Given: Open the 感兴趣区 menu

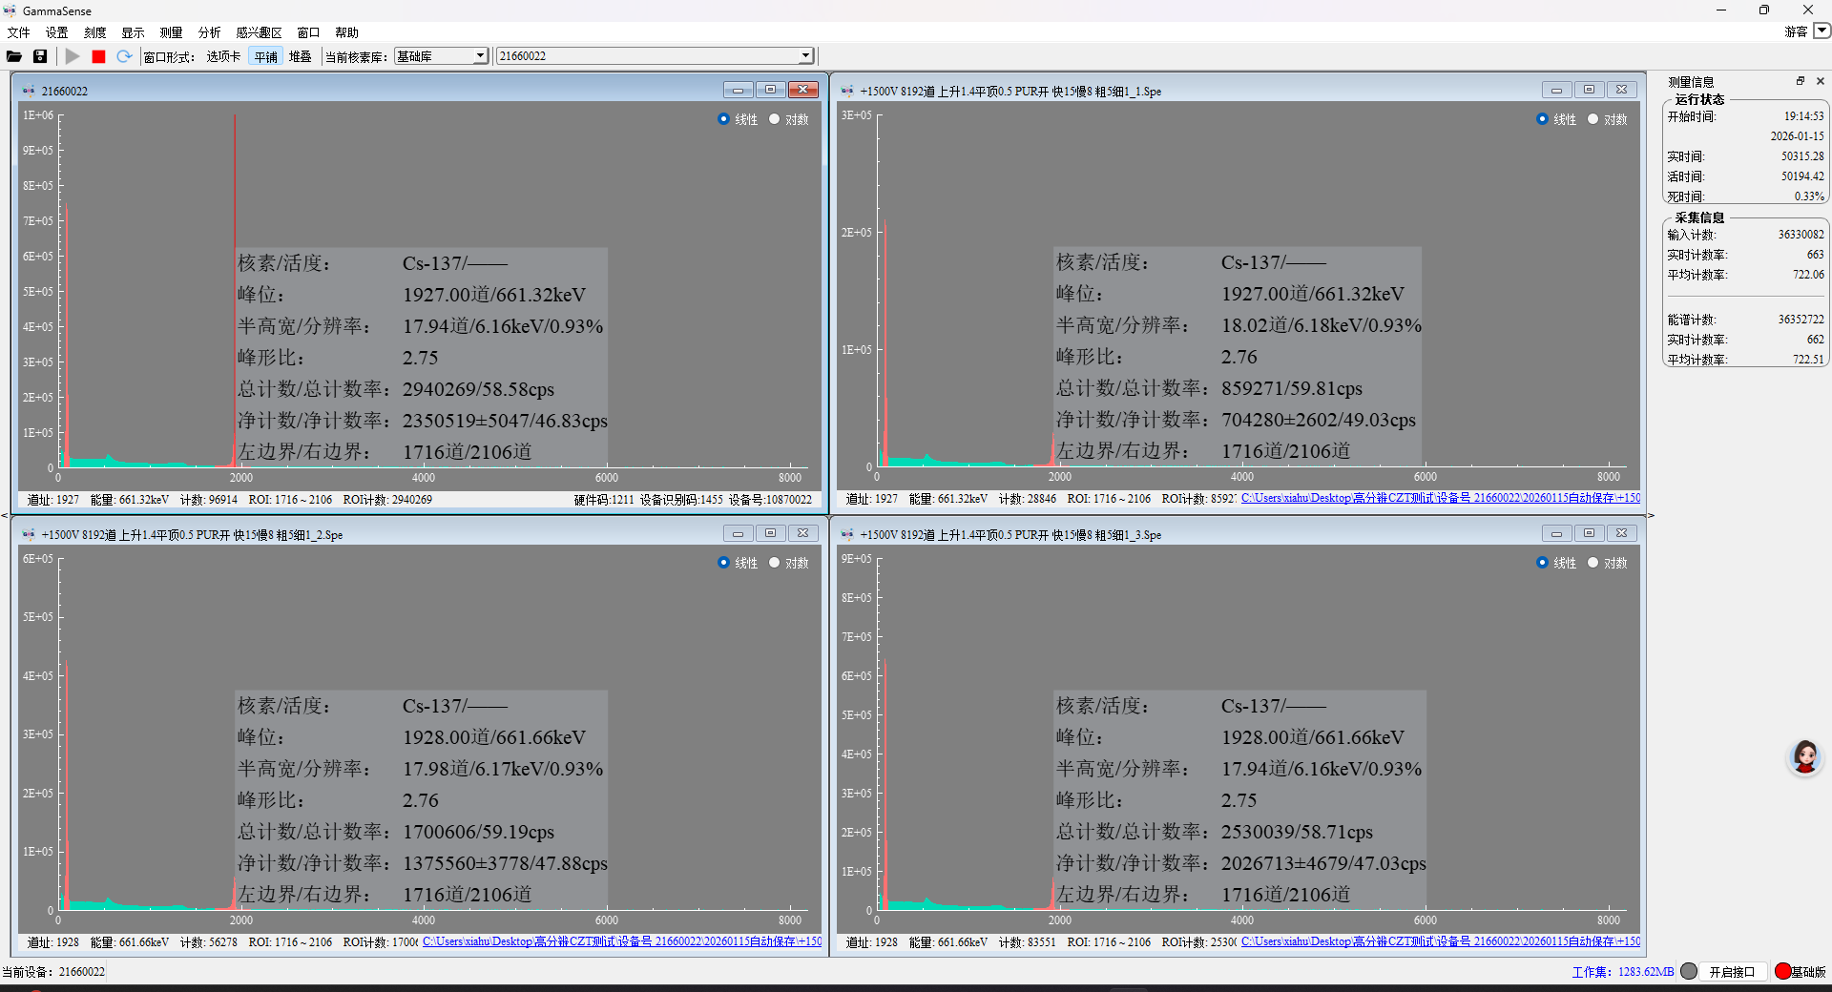Looking at the screenshot, I should (x=259, y=32).
